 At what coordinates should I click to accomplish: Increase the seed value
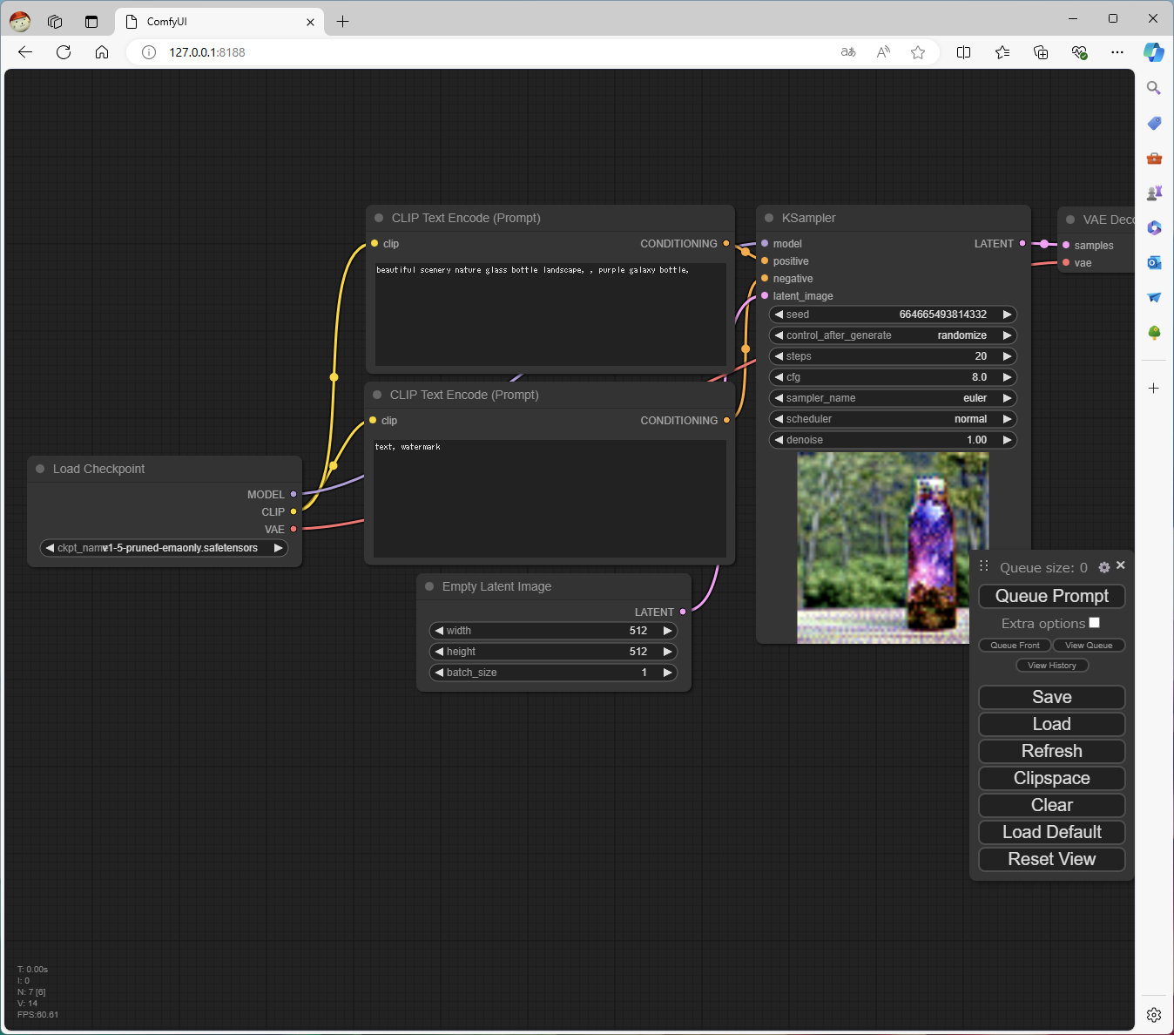pyautogui.click(x=1007, y=315)
